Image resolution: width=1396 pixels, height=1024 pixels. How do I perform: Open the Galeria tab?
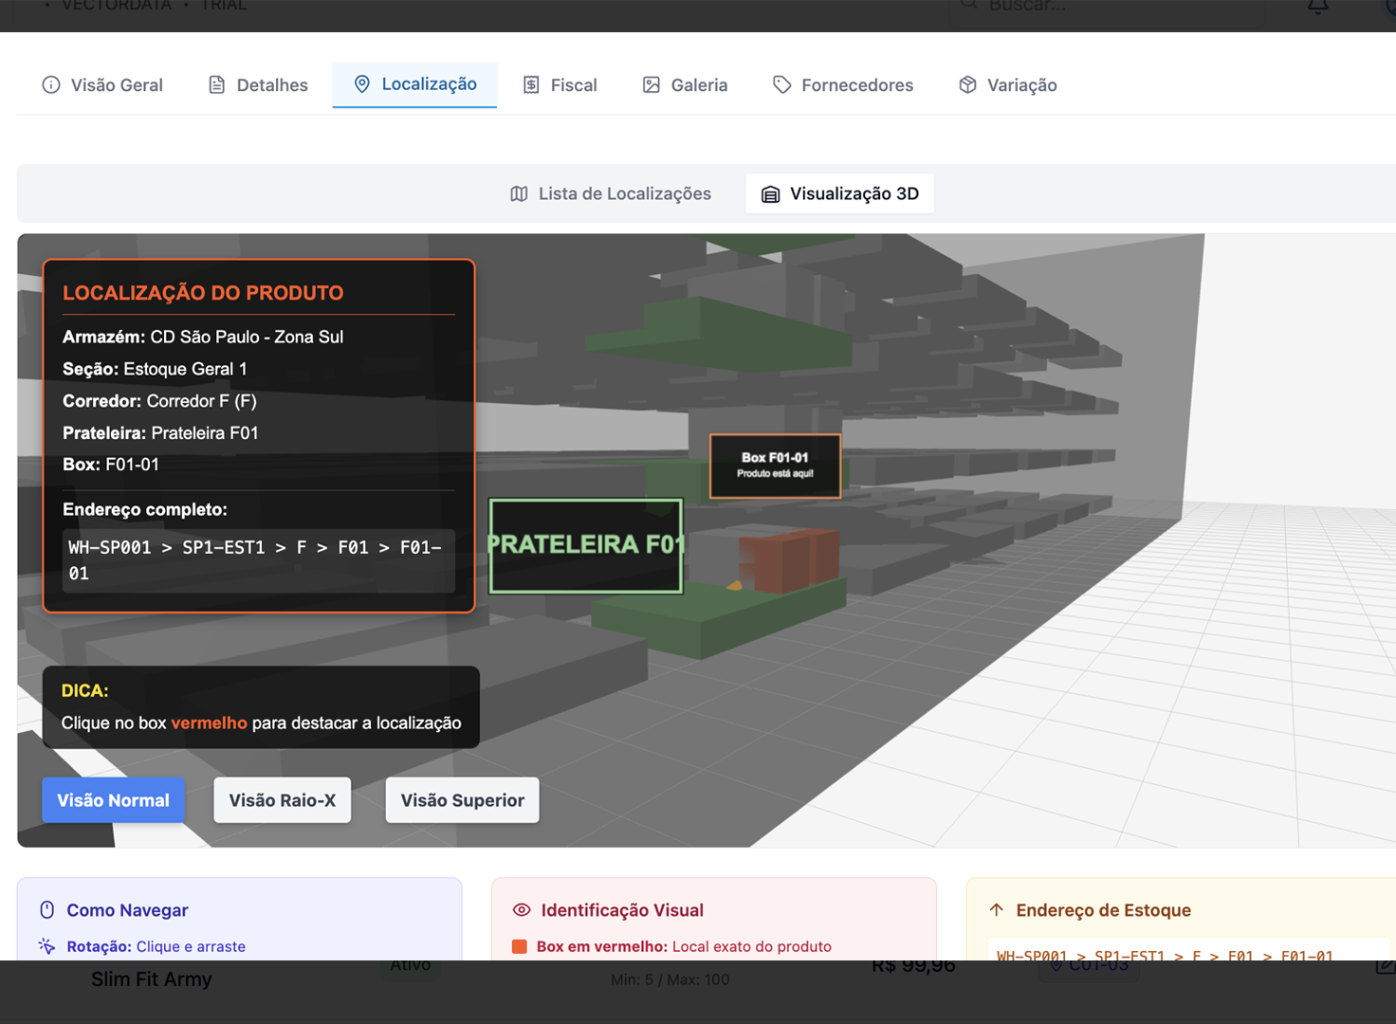coord(685,84)
